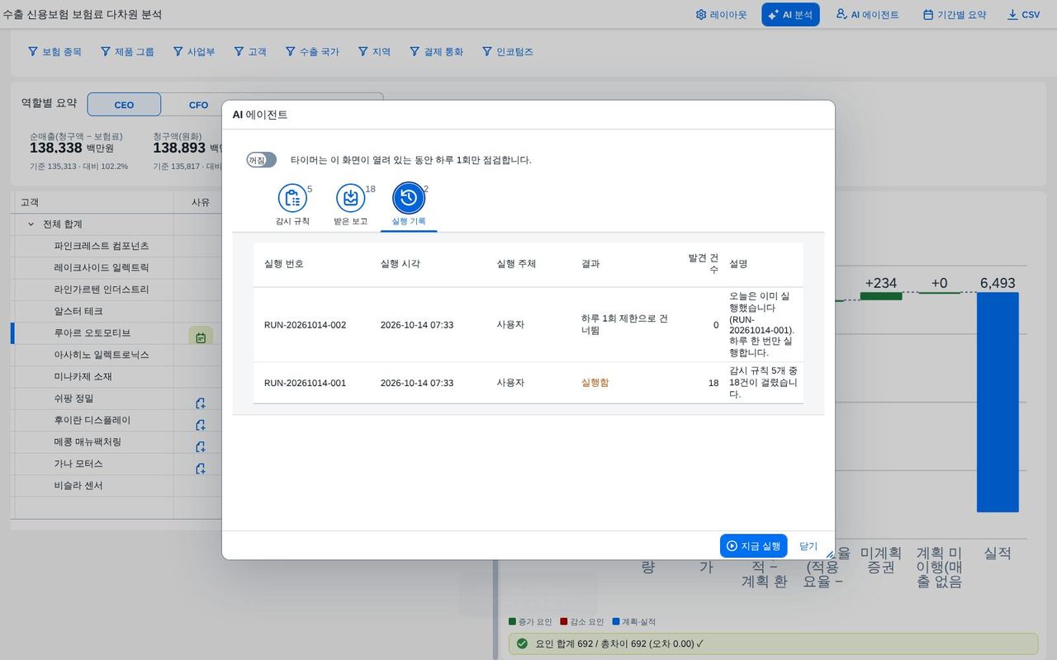Open the 수출 국가 filter
This screenshot has width=1057, height=660.
click(312, 51)
